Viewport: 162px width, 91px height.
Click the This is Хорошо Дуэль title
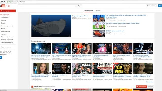80,76
